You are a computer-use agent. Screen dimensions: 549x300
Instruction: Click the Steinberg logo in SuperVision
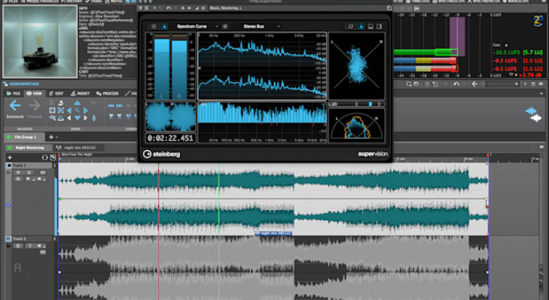tap(161, 154)
